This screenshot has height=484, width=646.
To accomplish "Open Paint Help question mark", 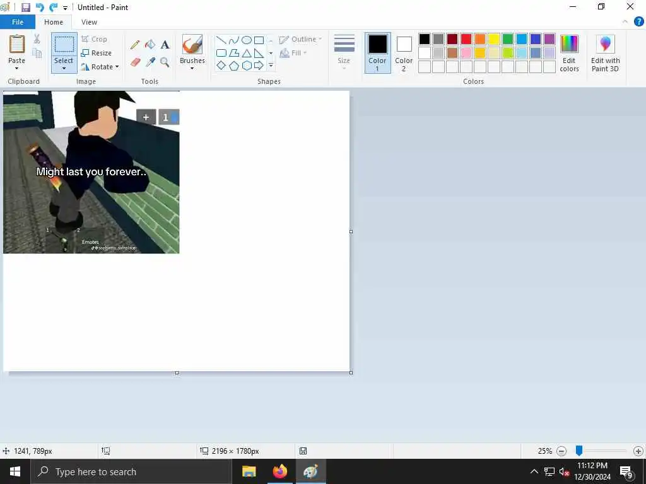I will coord(638,21).
